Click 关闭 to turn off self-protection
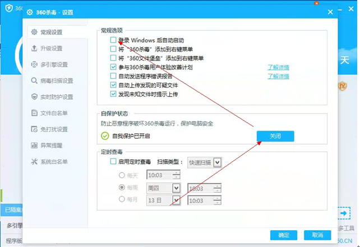Screen dimensions: 360x247 (x=275, y=136)
